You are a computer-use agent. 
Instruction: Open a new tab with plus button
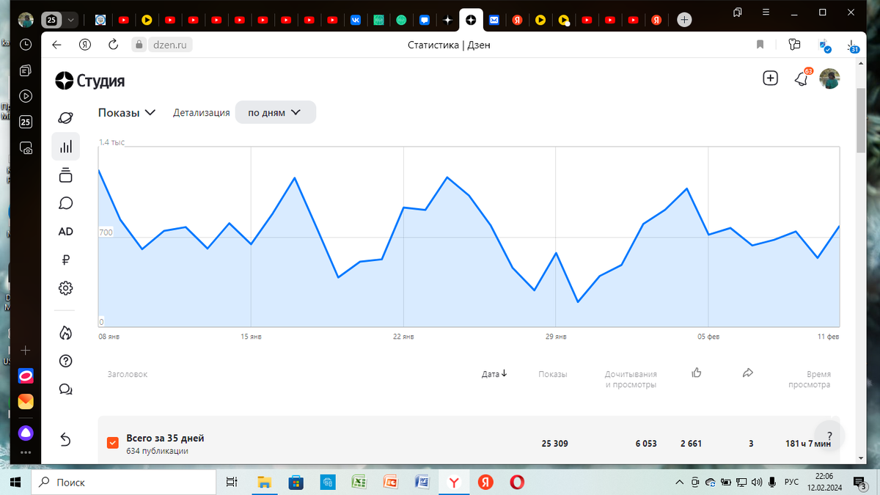[x=684, y=20]
